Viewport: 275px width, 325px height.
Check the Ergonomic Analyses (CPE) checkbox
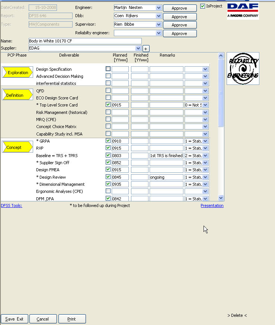108,191
